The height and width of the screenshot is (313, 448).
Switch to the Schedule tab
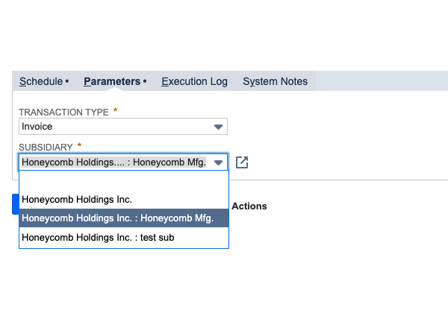coord(42,81)
